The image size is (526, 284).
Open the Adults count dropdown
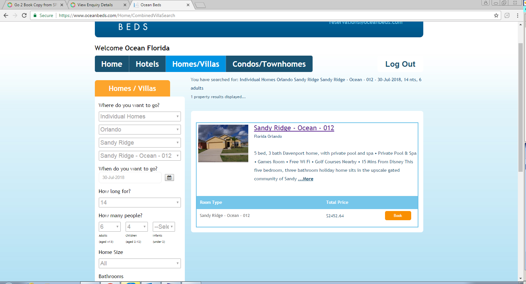coord(110,227)
